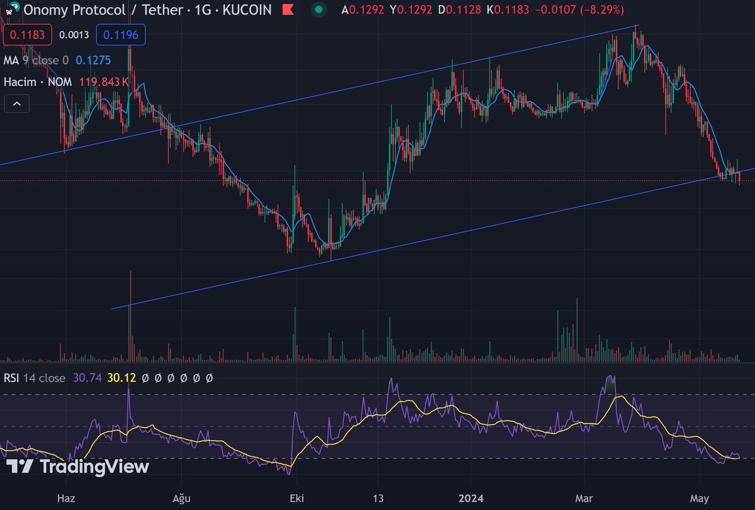Click the 0.0013 spread value
The width and height of the screenshot is (755, 510).
pos(74,35)
